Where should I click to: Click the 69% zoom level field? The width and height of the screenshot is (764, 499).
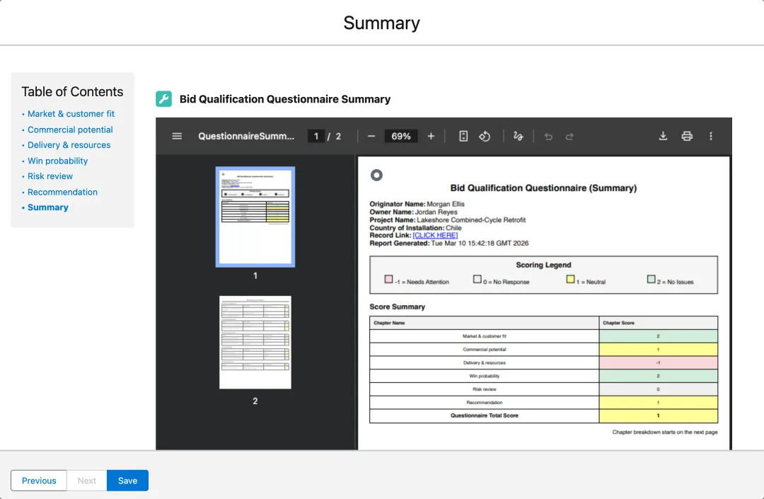(401, 136)
